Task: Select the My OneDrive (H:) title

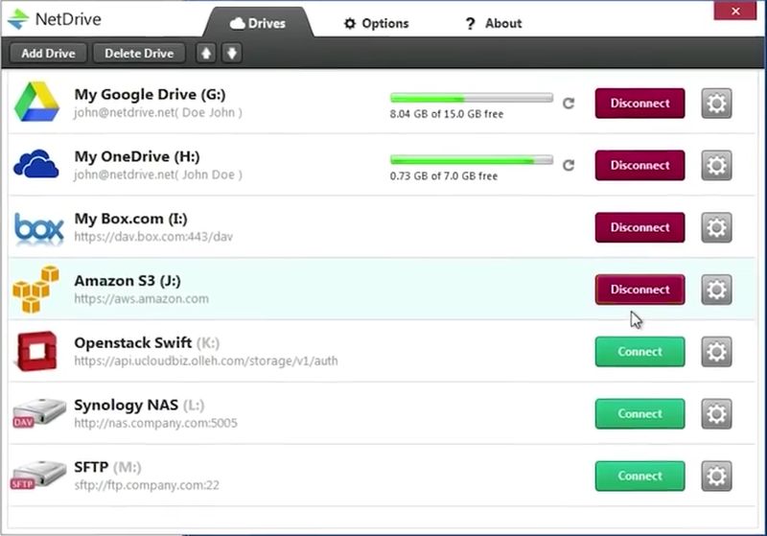Action: 137,156
